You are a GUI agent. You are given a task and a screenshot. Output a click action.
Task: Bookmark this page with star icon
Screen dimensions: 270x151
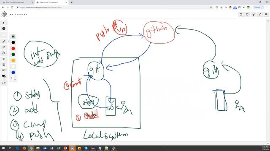211,8
